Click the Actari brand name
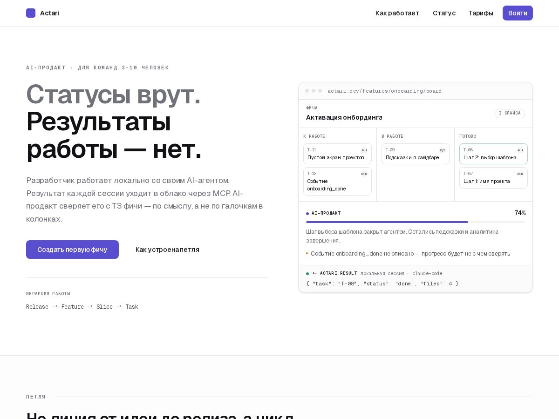This screenshot has width=559, height=419. 49,13
